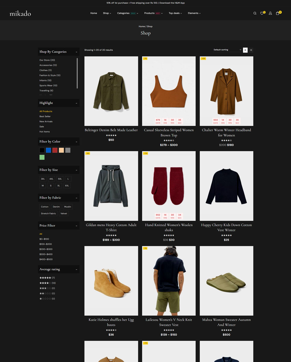The height and width of the screenshot is (362, 291).
Task: Click the search magnifier icon
Action: coord(255,13)
